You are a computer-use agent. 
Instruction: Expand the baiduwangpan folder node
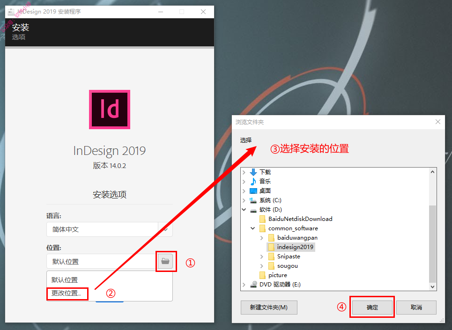click(262, 238)
